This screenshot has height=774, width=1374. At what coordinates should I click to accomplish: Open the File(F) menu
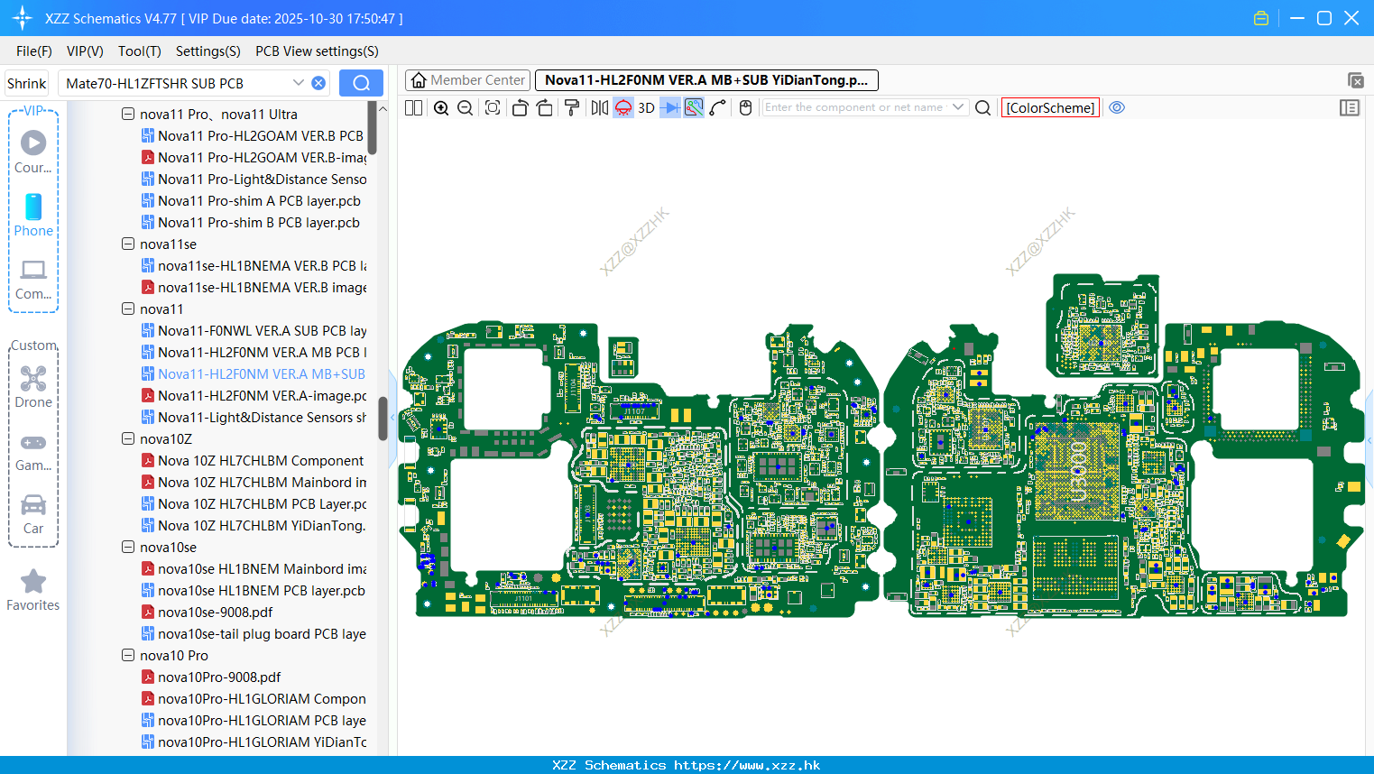[x=34, y=51]
